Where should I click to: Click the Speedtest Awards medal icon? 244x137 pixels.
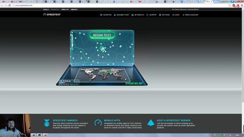coord(47,123)
